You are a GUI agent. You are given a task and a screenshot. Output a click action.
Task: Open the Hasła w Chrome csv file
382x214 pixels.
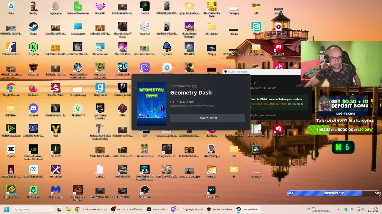[x=78, y=8]
